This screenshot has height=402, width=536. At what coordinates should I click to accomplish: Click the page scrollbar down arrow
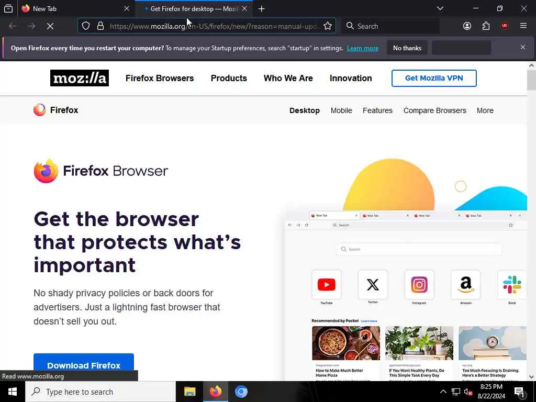pos(531,377)
